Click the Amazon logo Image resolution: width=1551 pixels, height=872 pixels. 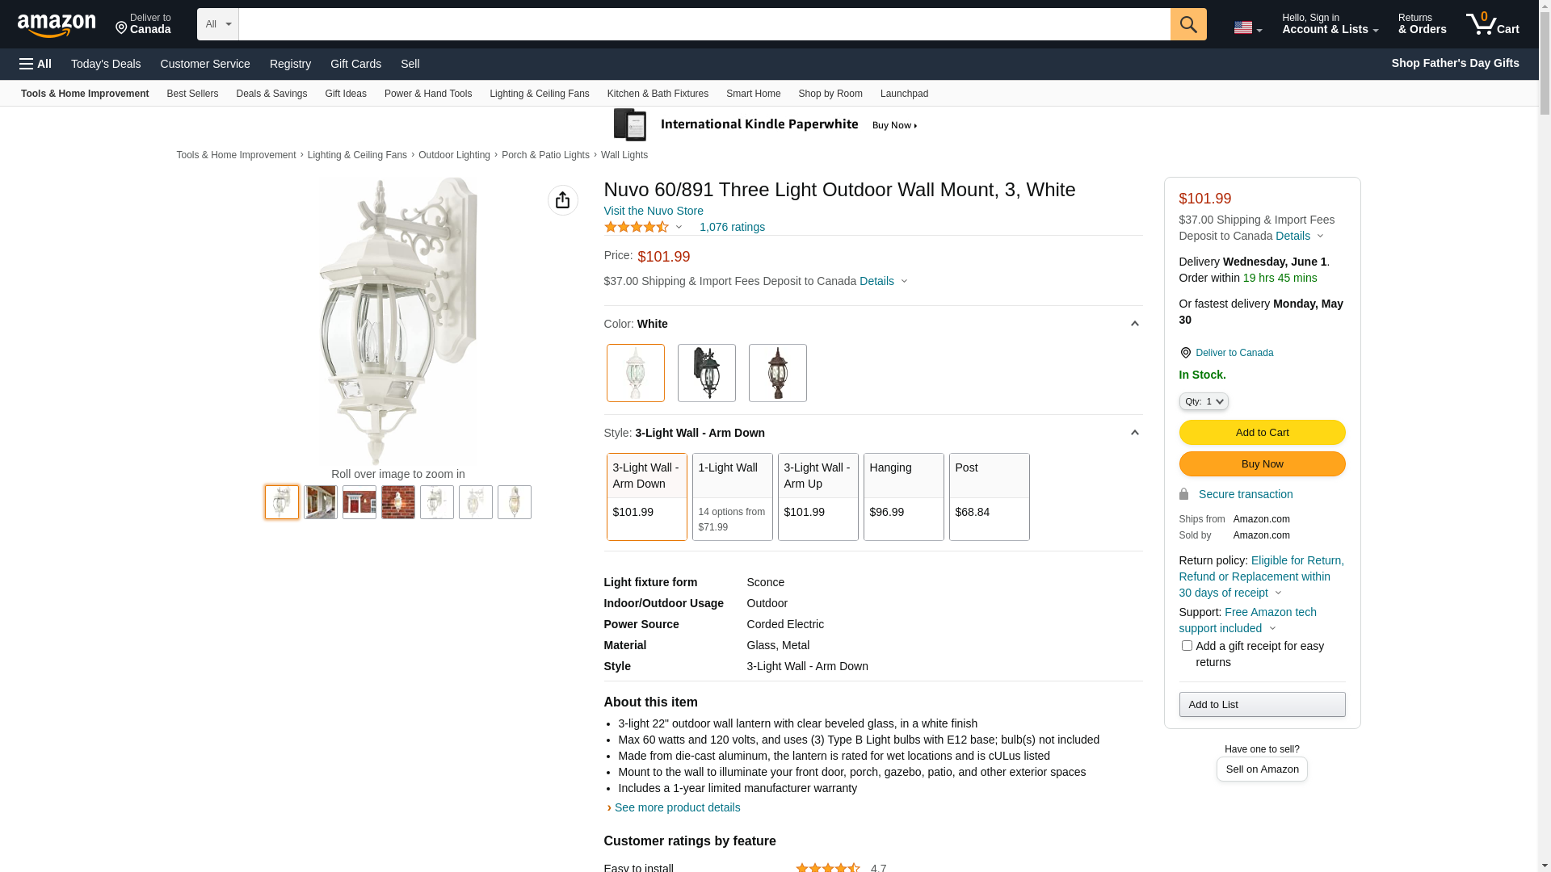[57, 26]
